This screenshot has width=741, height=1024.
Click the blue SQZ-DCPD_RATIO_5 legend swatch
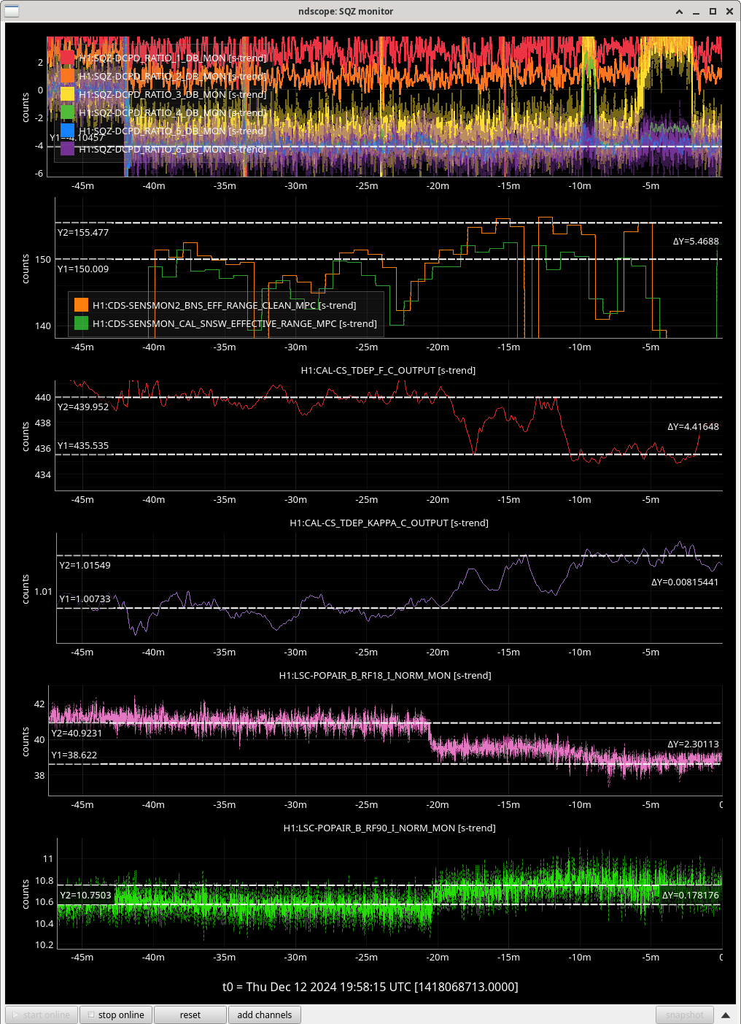click(x=68, y=131)
